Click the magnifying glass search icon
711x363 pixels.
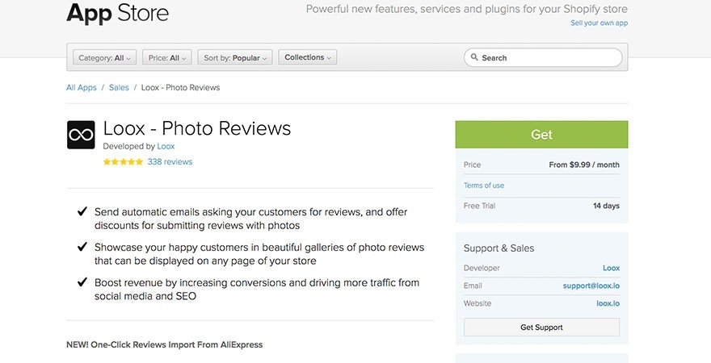[473, 58]
